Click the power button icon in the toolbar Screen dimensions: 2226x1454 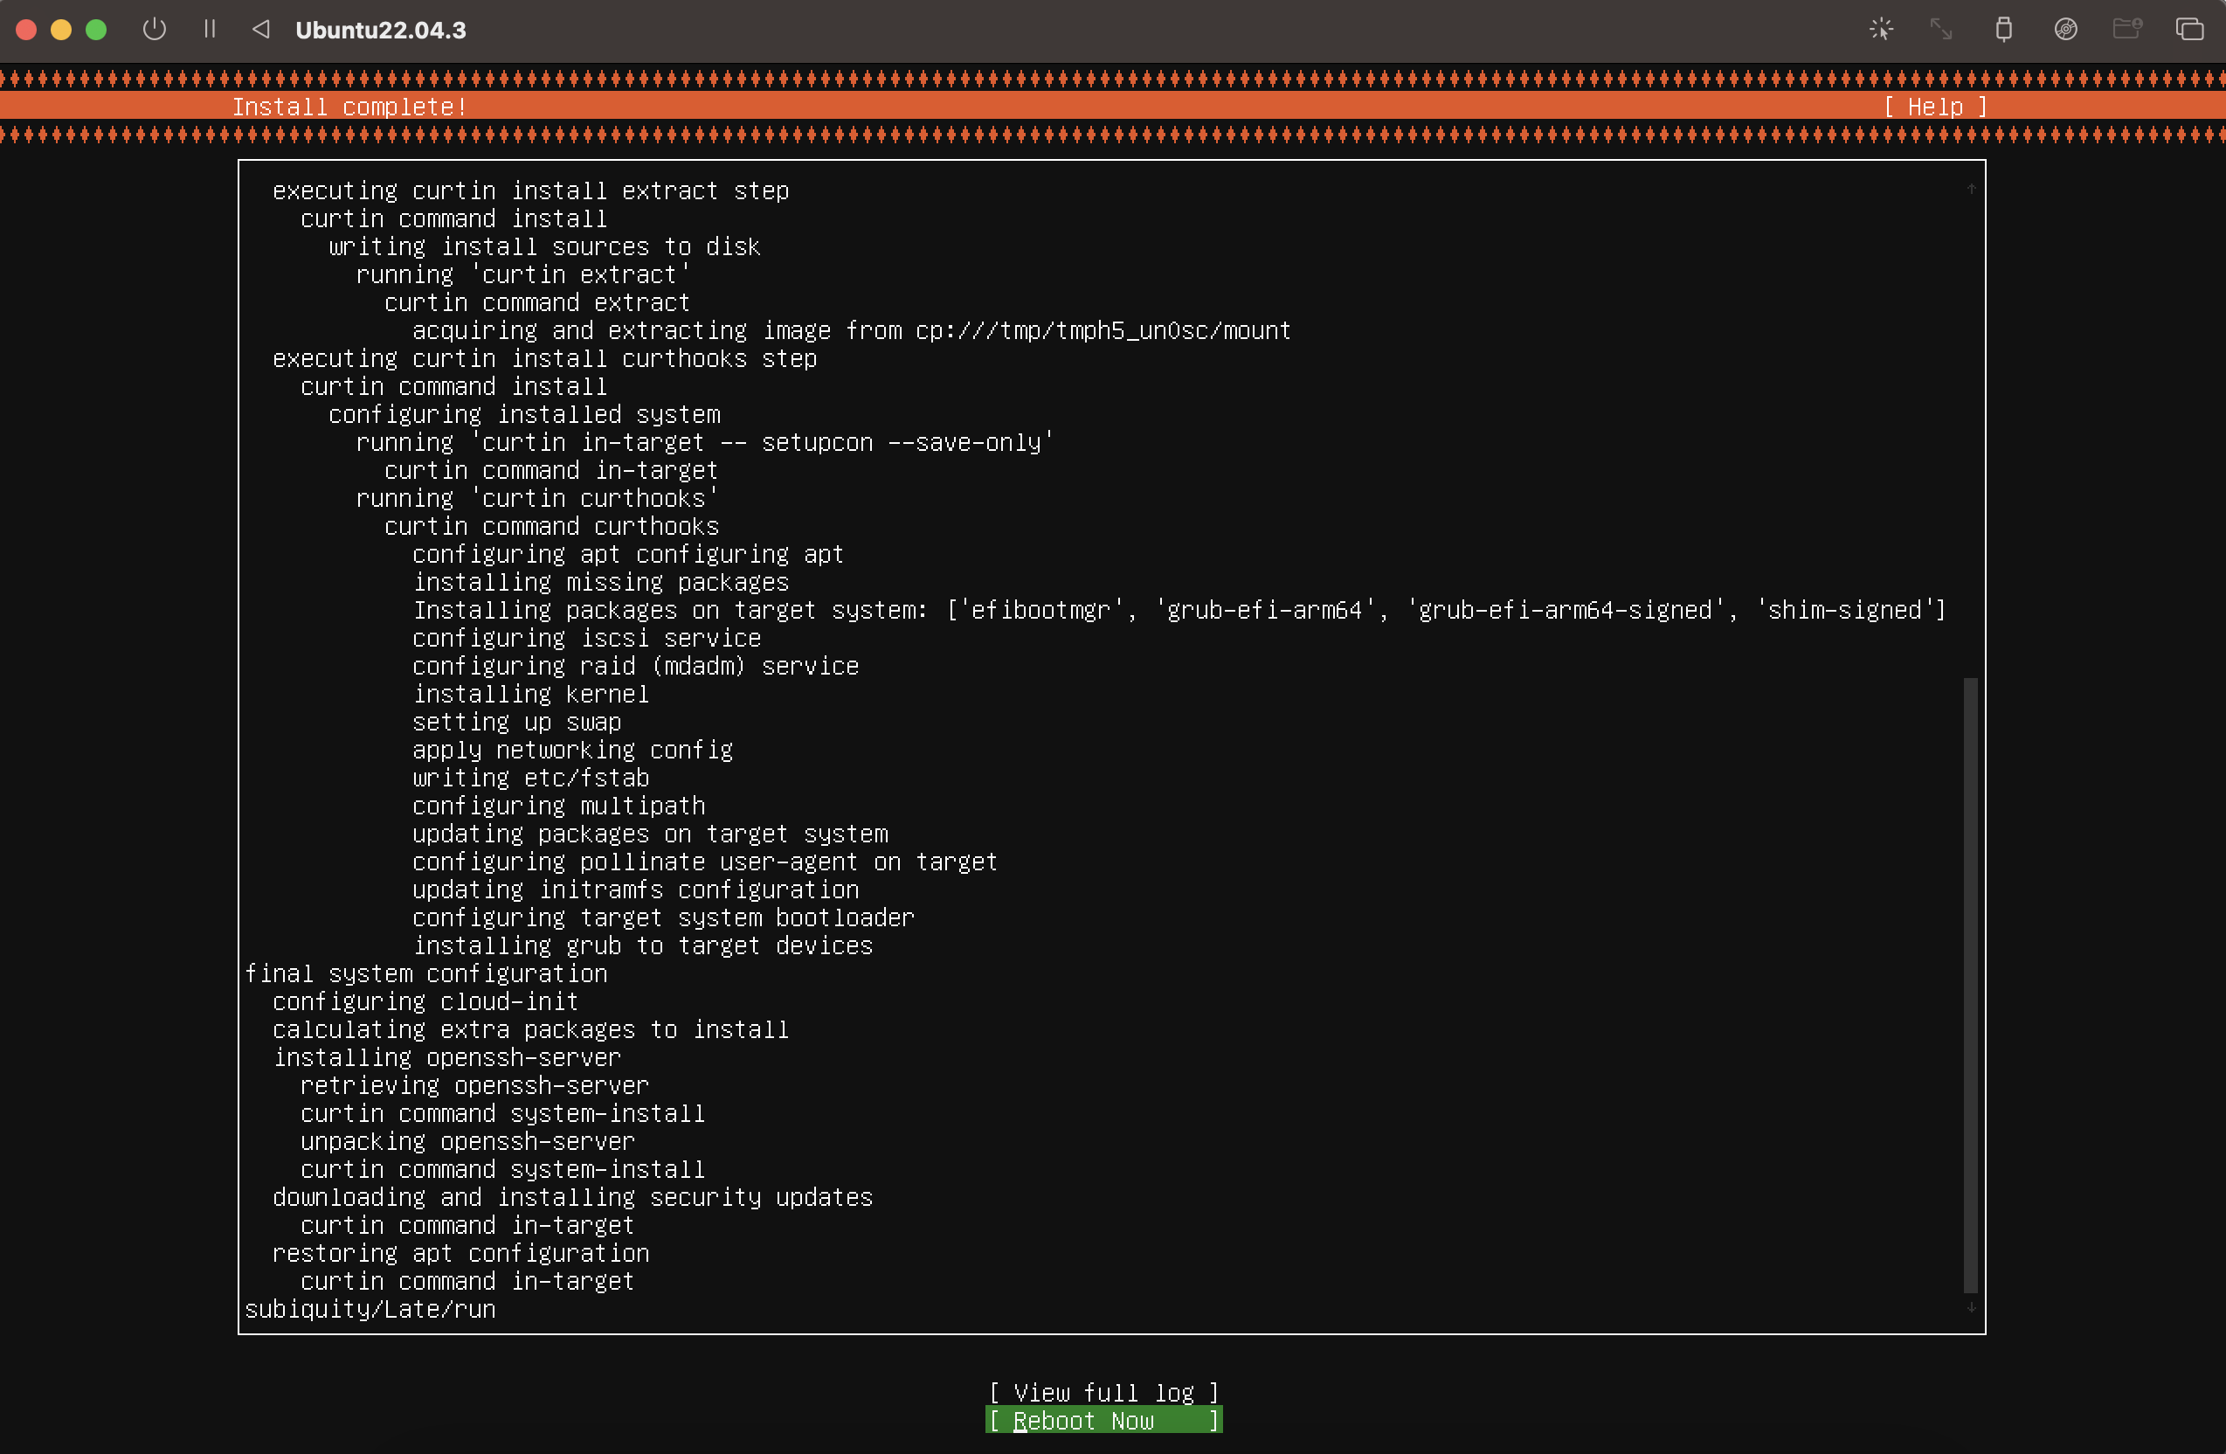[x=155, y=29]
